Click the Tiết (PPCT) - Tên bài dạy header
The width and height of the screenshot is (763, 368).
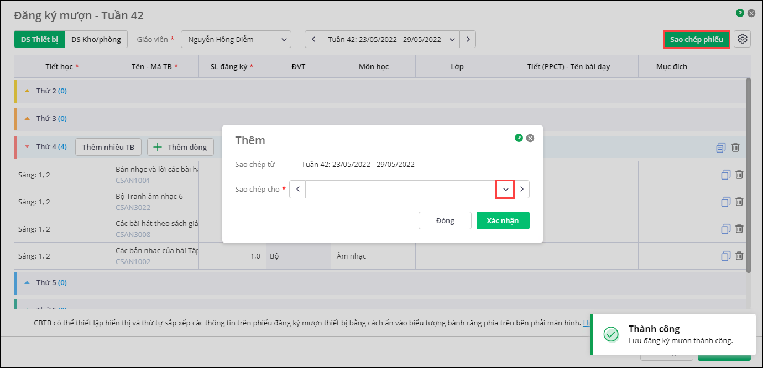click(x=569, y=66)
